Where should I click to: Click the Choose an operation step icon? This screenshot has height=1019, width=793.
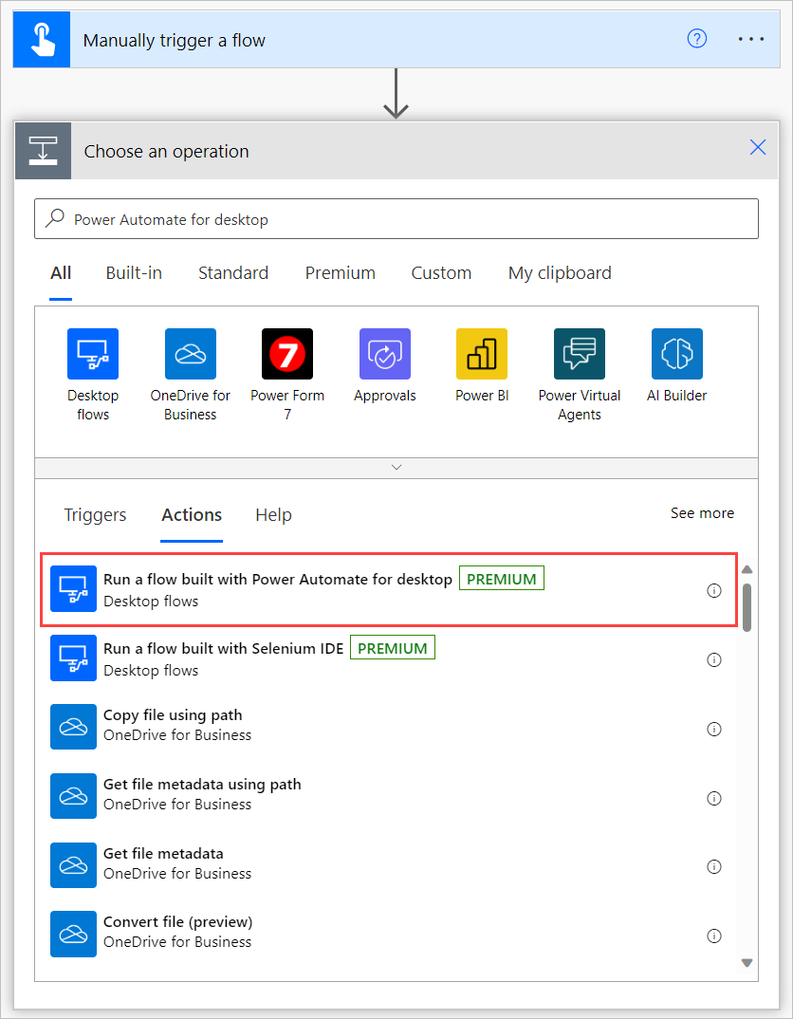pyautogui.click(x=44, y=151)
